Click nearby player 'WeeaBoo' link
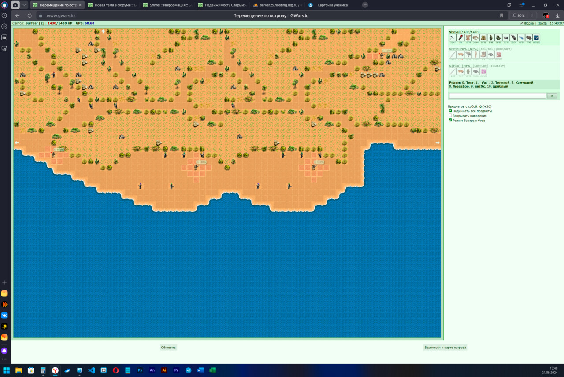This screenshot has width=564, height=377. click(461, 86)
